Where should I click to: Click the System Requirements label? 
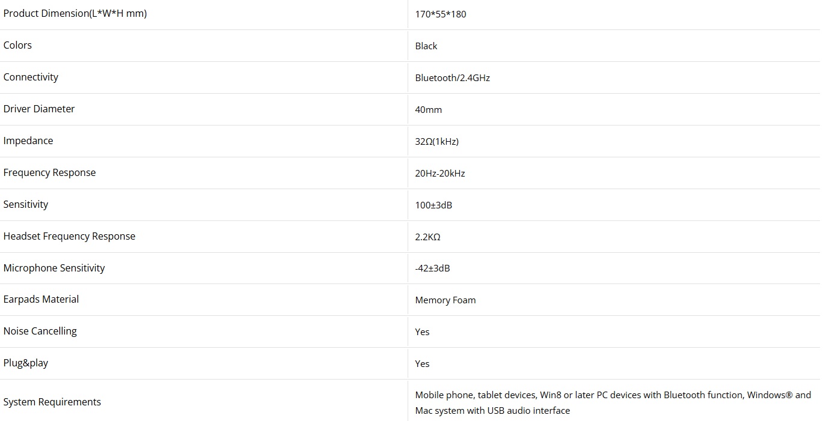(x=52, y=402)
